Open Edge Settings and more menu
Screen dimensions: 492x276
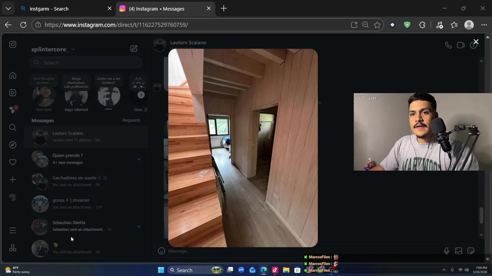coord(484,25)
